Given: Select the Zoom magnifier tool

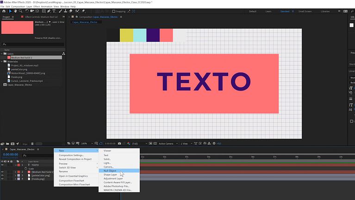Looking at the screenshot, I should point(20,11).
